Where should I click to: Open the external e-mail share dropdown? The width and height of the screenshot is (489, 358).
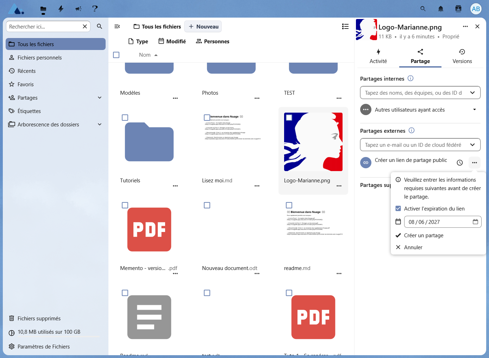pos(472,145)
